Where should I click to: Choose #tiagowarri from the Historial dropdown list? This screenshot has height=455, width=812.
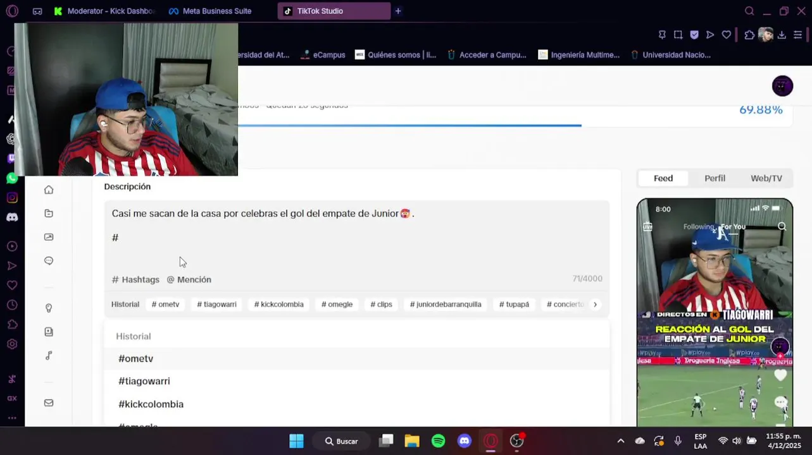tap(356, 381)
